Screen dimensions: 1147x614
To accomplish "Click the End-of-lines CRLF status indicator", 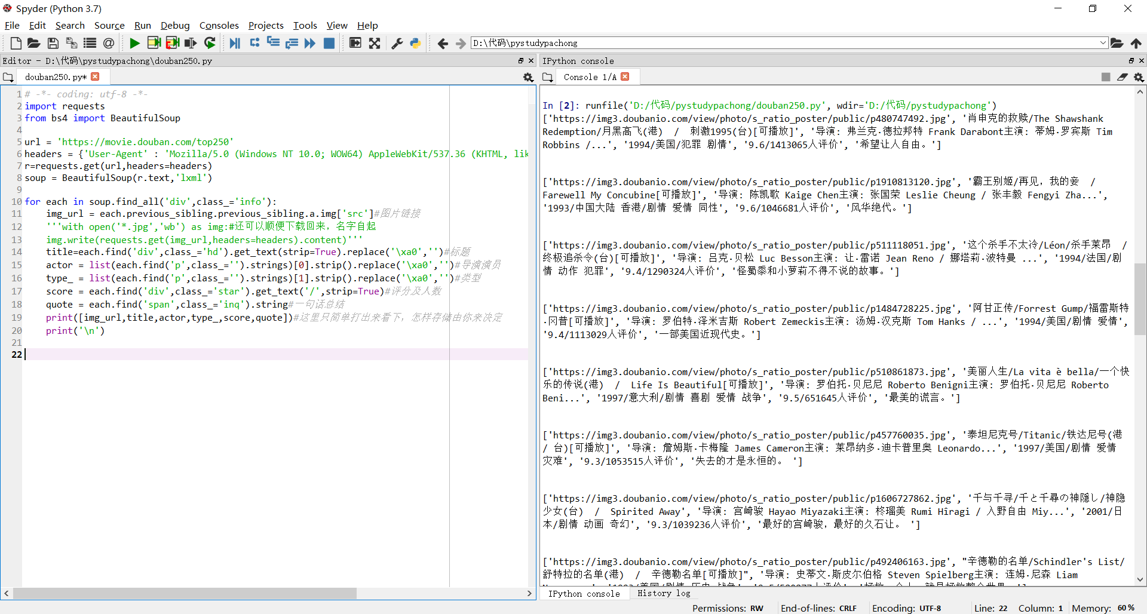I will tap(818, 608).
